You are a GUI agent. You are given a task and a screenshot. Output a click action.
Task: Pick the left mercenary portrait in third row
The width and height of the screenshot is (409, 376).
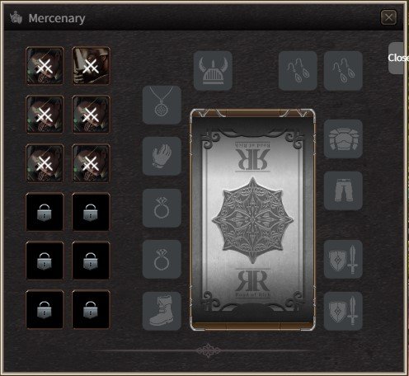45,163
